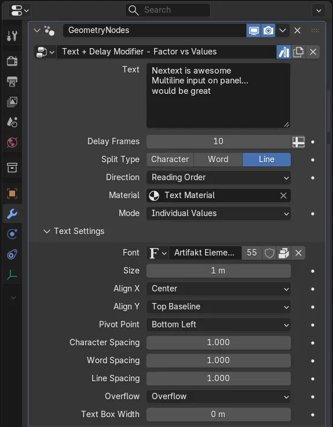Click the Artifakt Eleme... font name field

click(205, 253)
